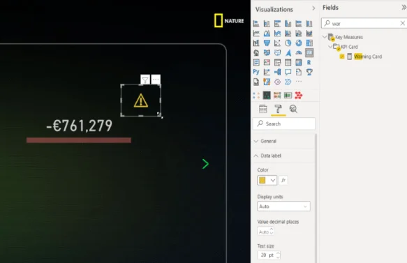The height and width of the screenshot is (263, 407).
Task: Select the Clustered column chart visual
Action: [x=288, y=24]
